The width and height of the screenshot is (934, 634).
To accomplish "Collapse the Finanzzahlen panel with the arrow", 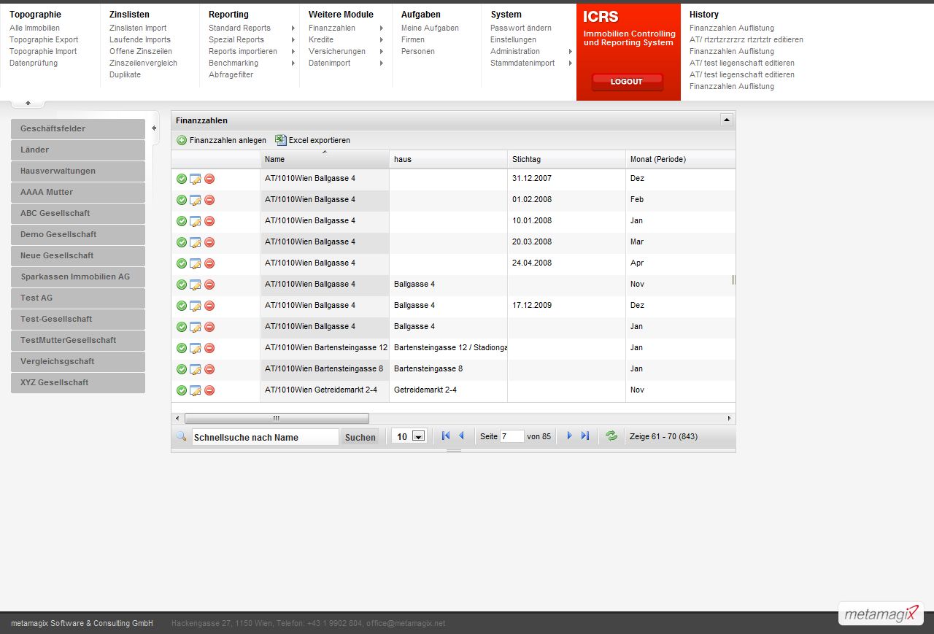I will pos(726,120).
